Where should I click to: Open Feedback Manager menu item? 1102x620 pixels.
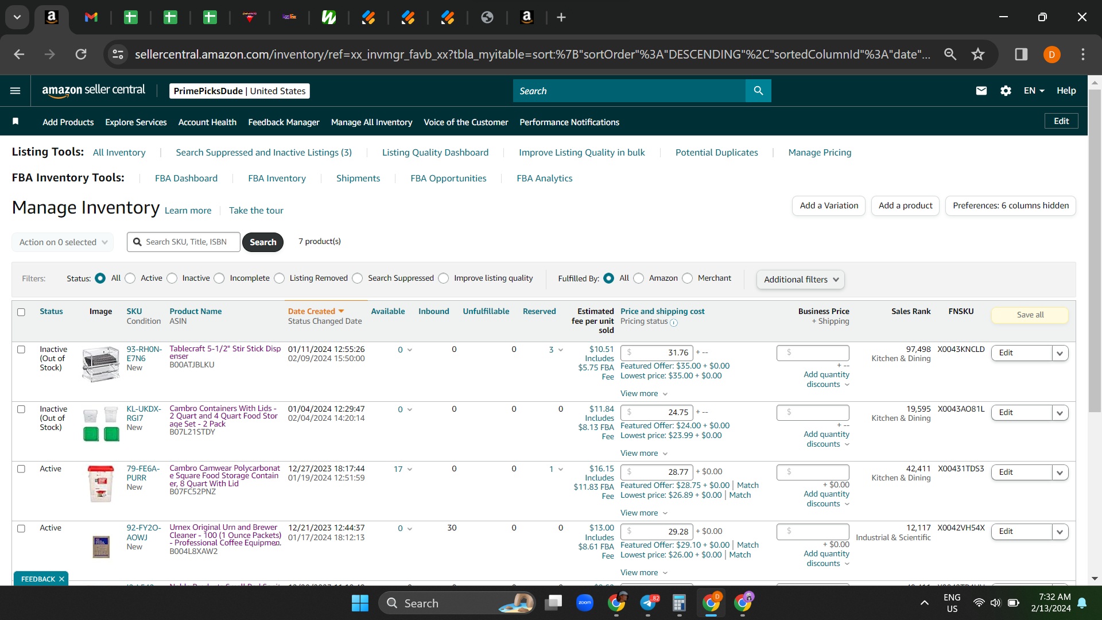284,122
